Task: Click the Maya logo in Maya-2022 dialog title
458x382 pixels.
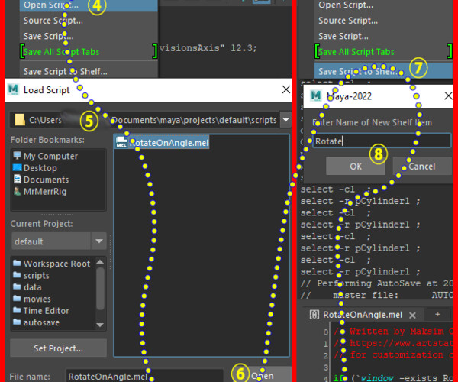Action: [x=316, y=95]
